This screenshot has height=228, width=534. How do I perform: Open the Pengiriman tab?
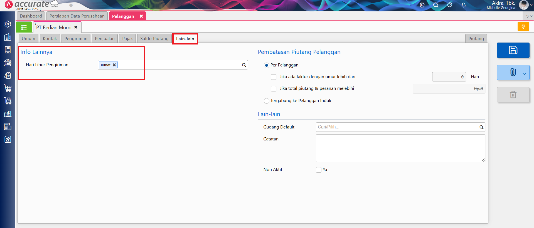click(76, 39)
